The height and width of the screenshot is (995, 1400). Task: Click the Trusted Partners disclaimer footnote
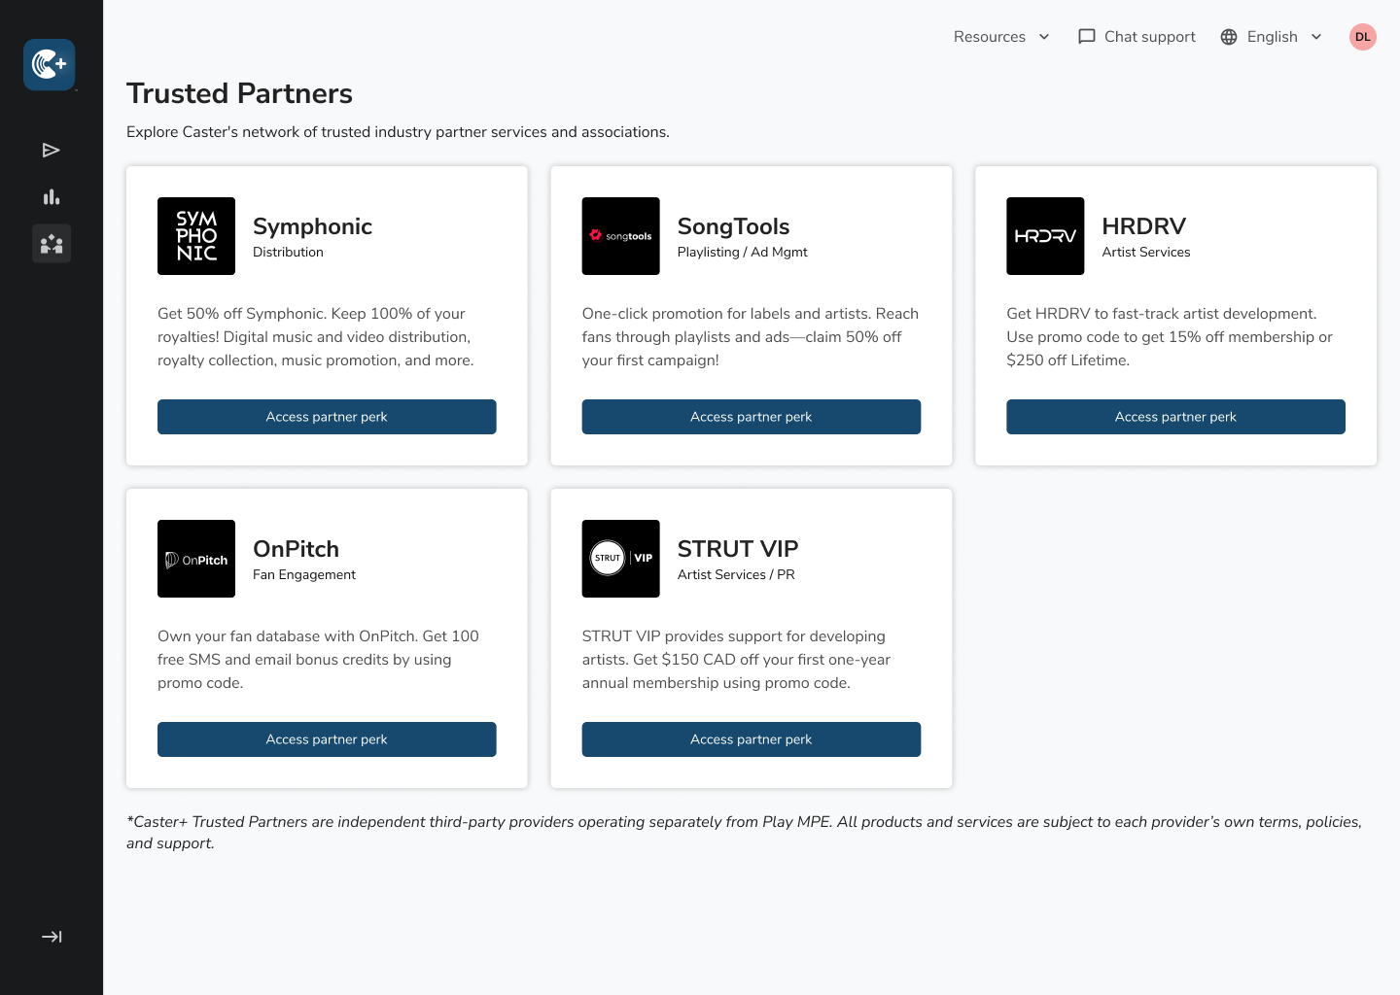tap(744, 833)
